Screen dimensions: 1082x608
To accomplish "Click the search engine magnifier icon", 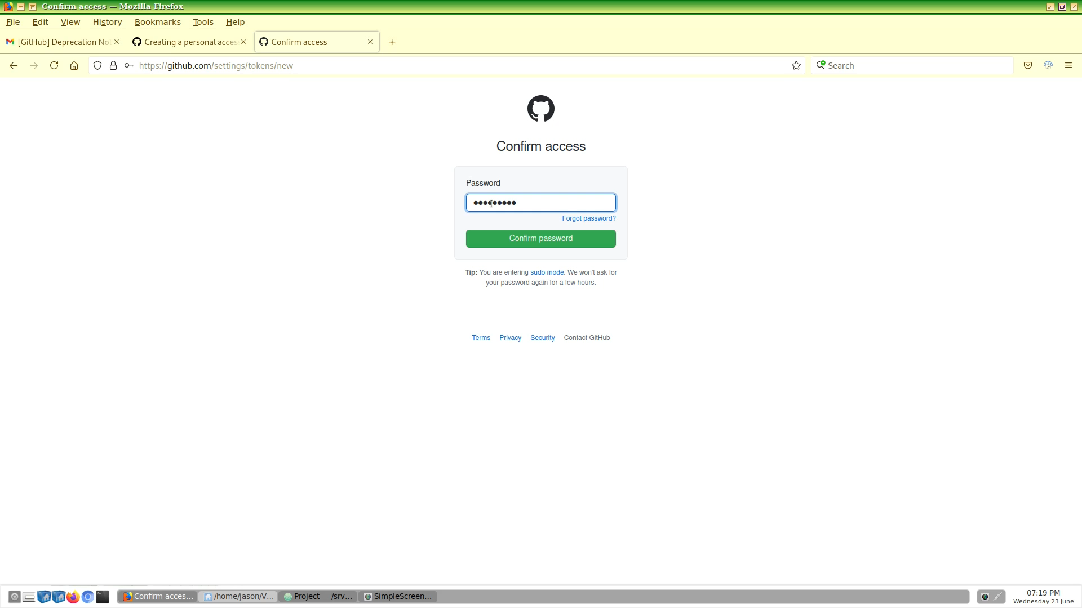I will pyautogui.click(x=821, y=65).
